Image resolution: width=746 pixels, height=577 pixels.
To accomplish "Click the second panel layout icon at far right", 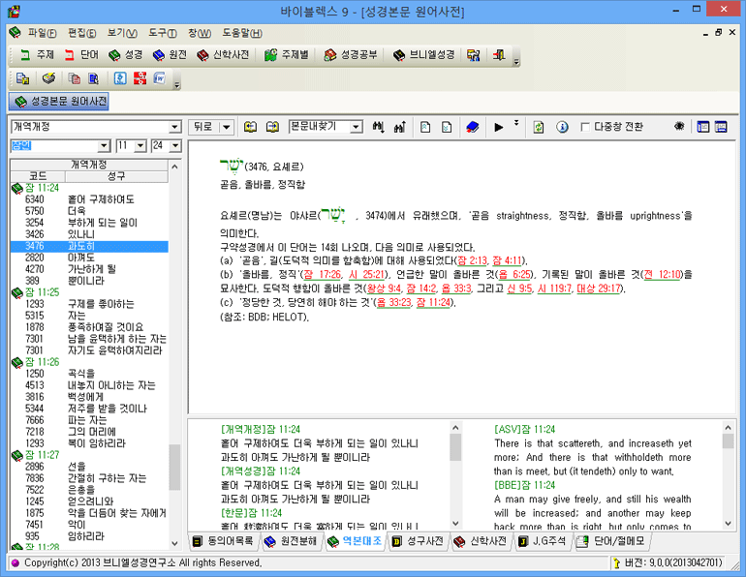I will 721,127.
